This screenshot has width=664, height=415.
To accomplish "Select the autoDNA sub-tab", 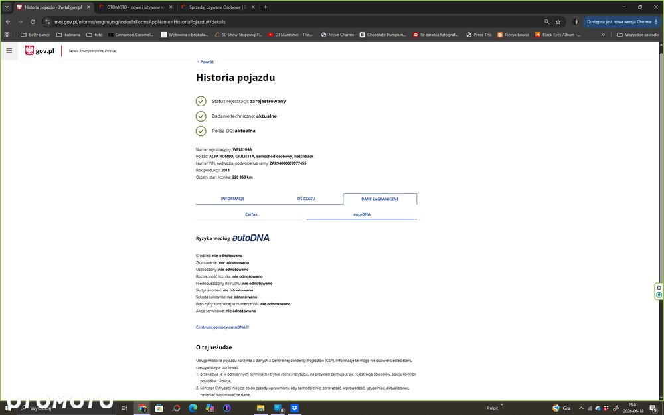I will (362, 214).
